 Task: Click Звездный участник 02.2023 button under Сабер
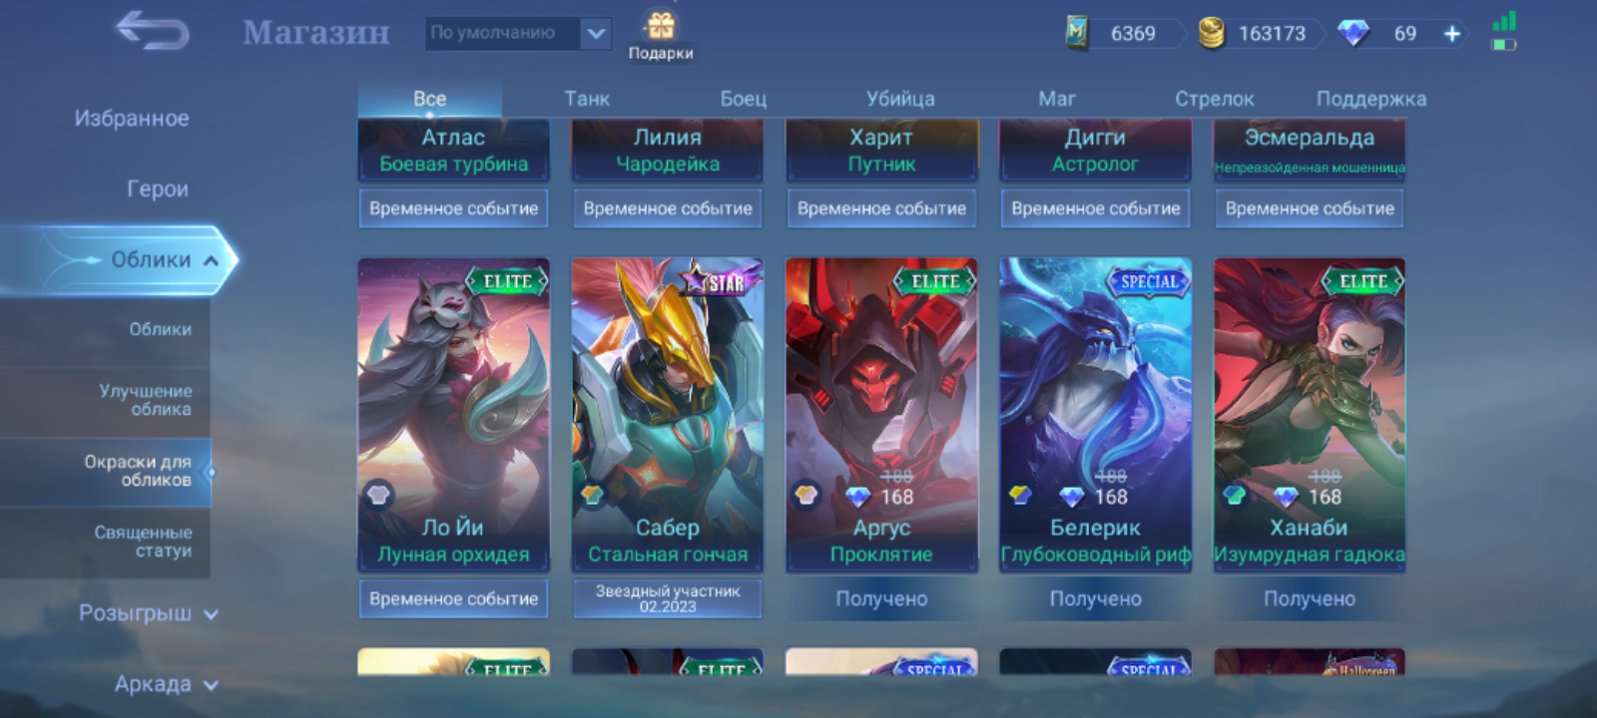pos(668,598)
